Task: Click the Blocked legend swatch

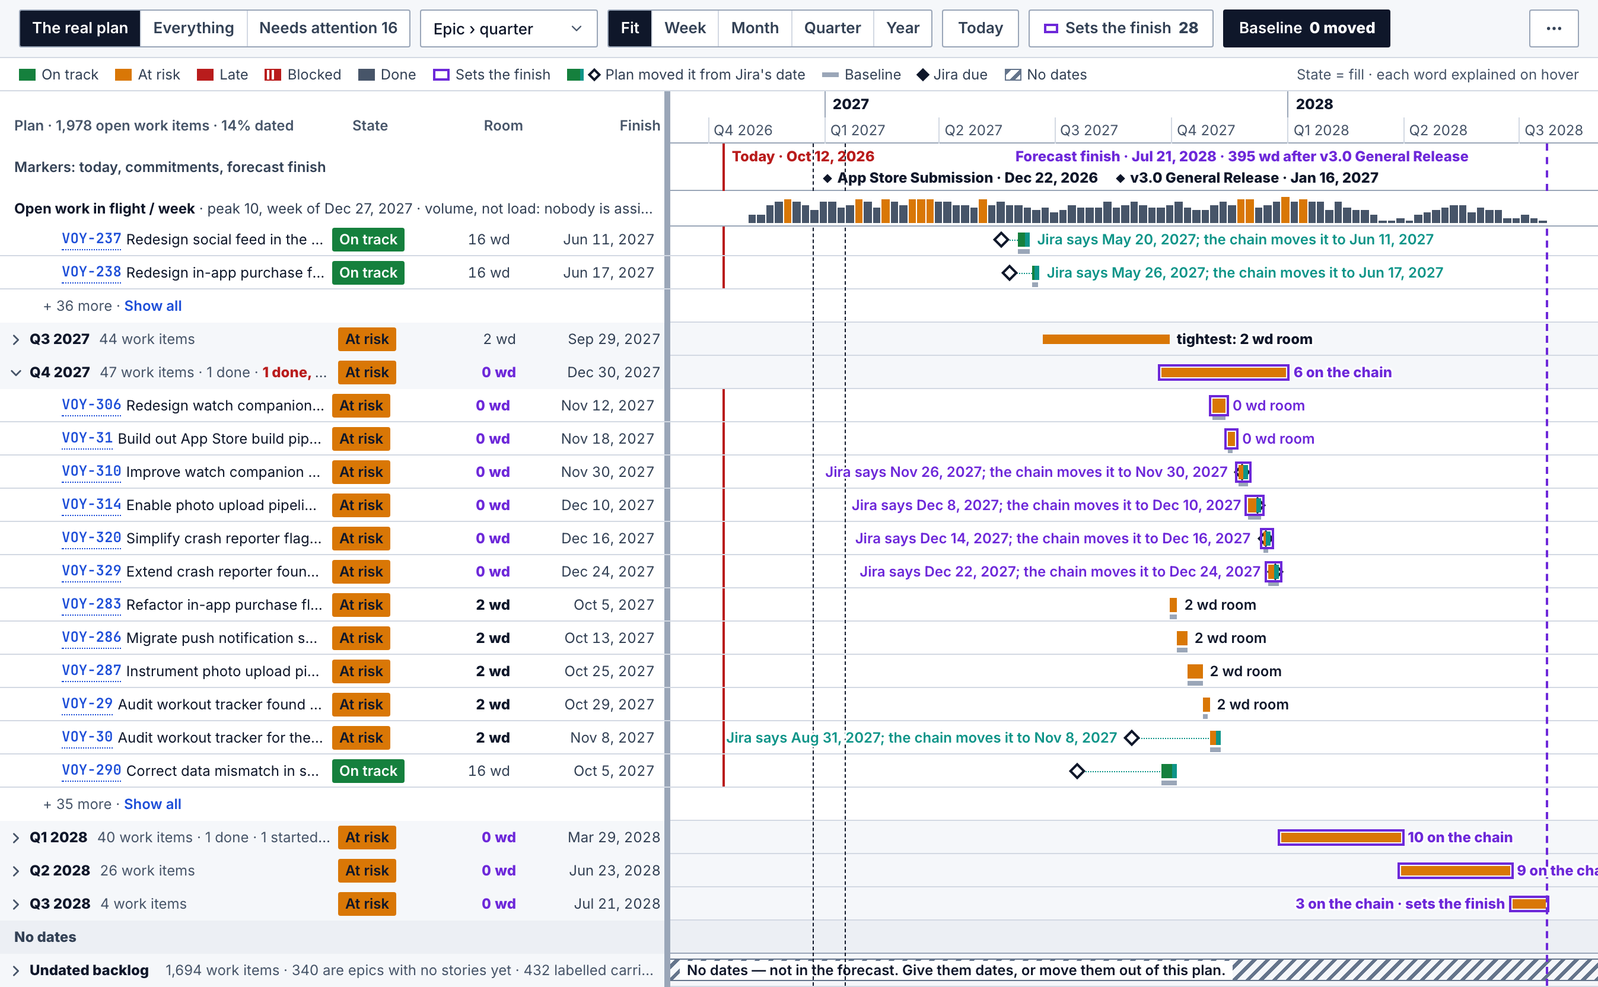Action: 273,74
